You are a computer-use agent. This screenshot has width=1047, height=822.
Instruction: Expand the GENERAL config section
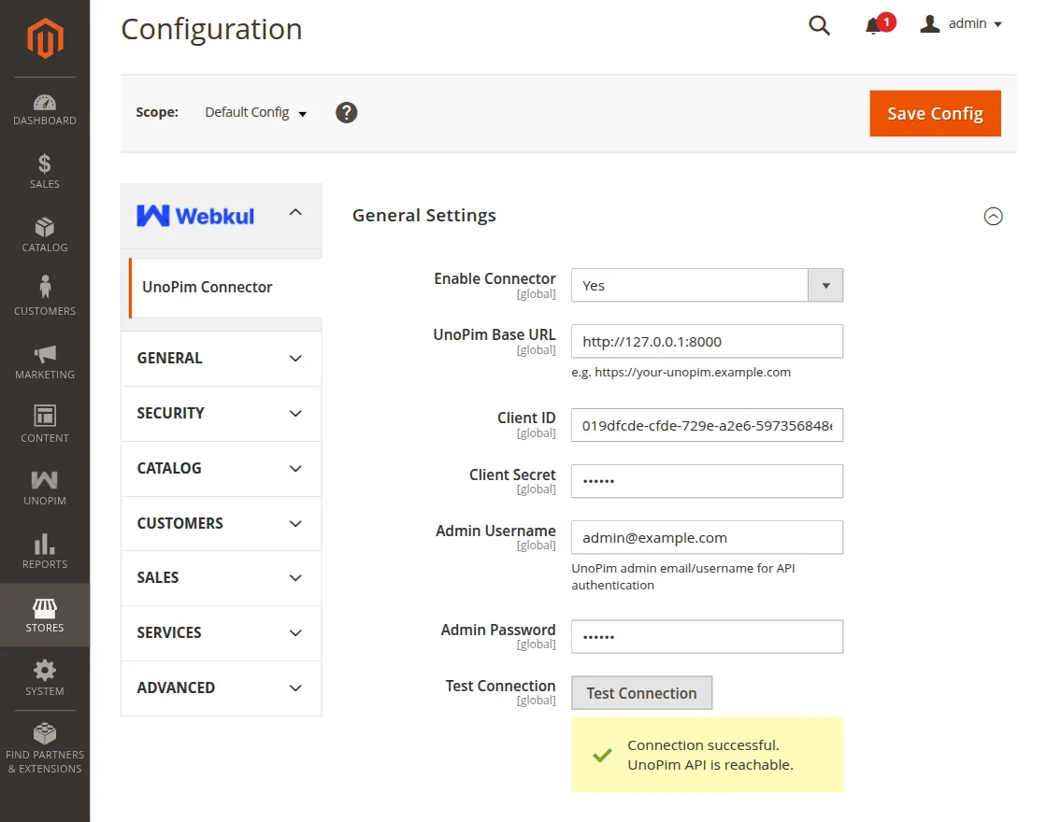221,359
